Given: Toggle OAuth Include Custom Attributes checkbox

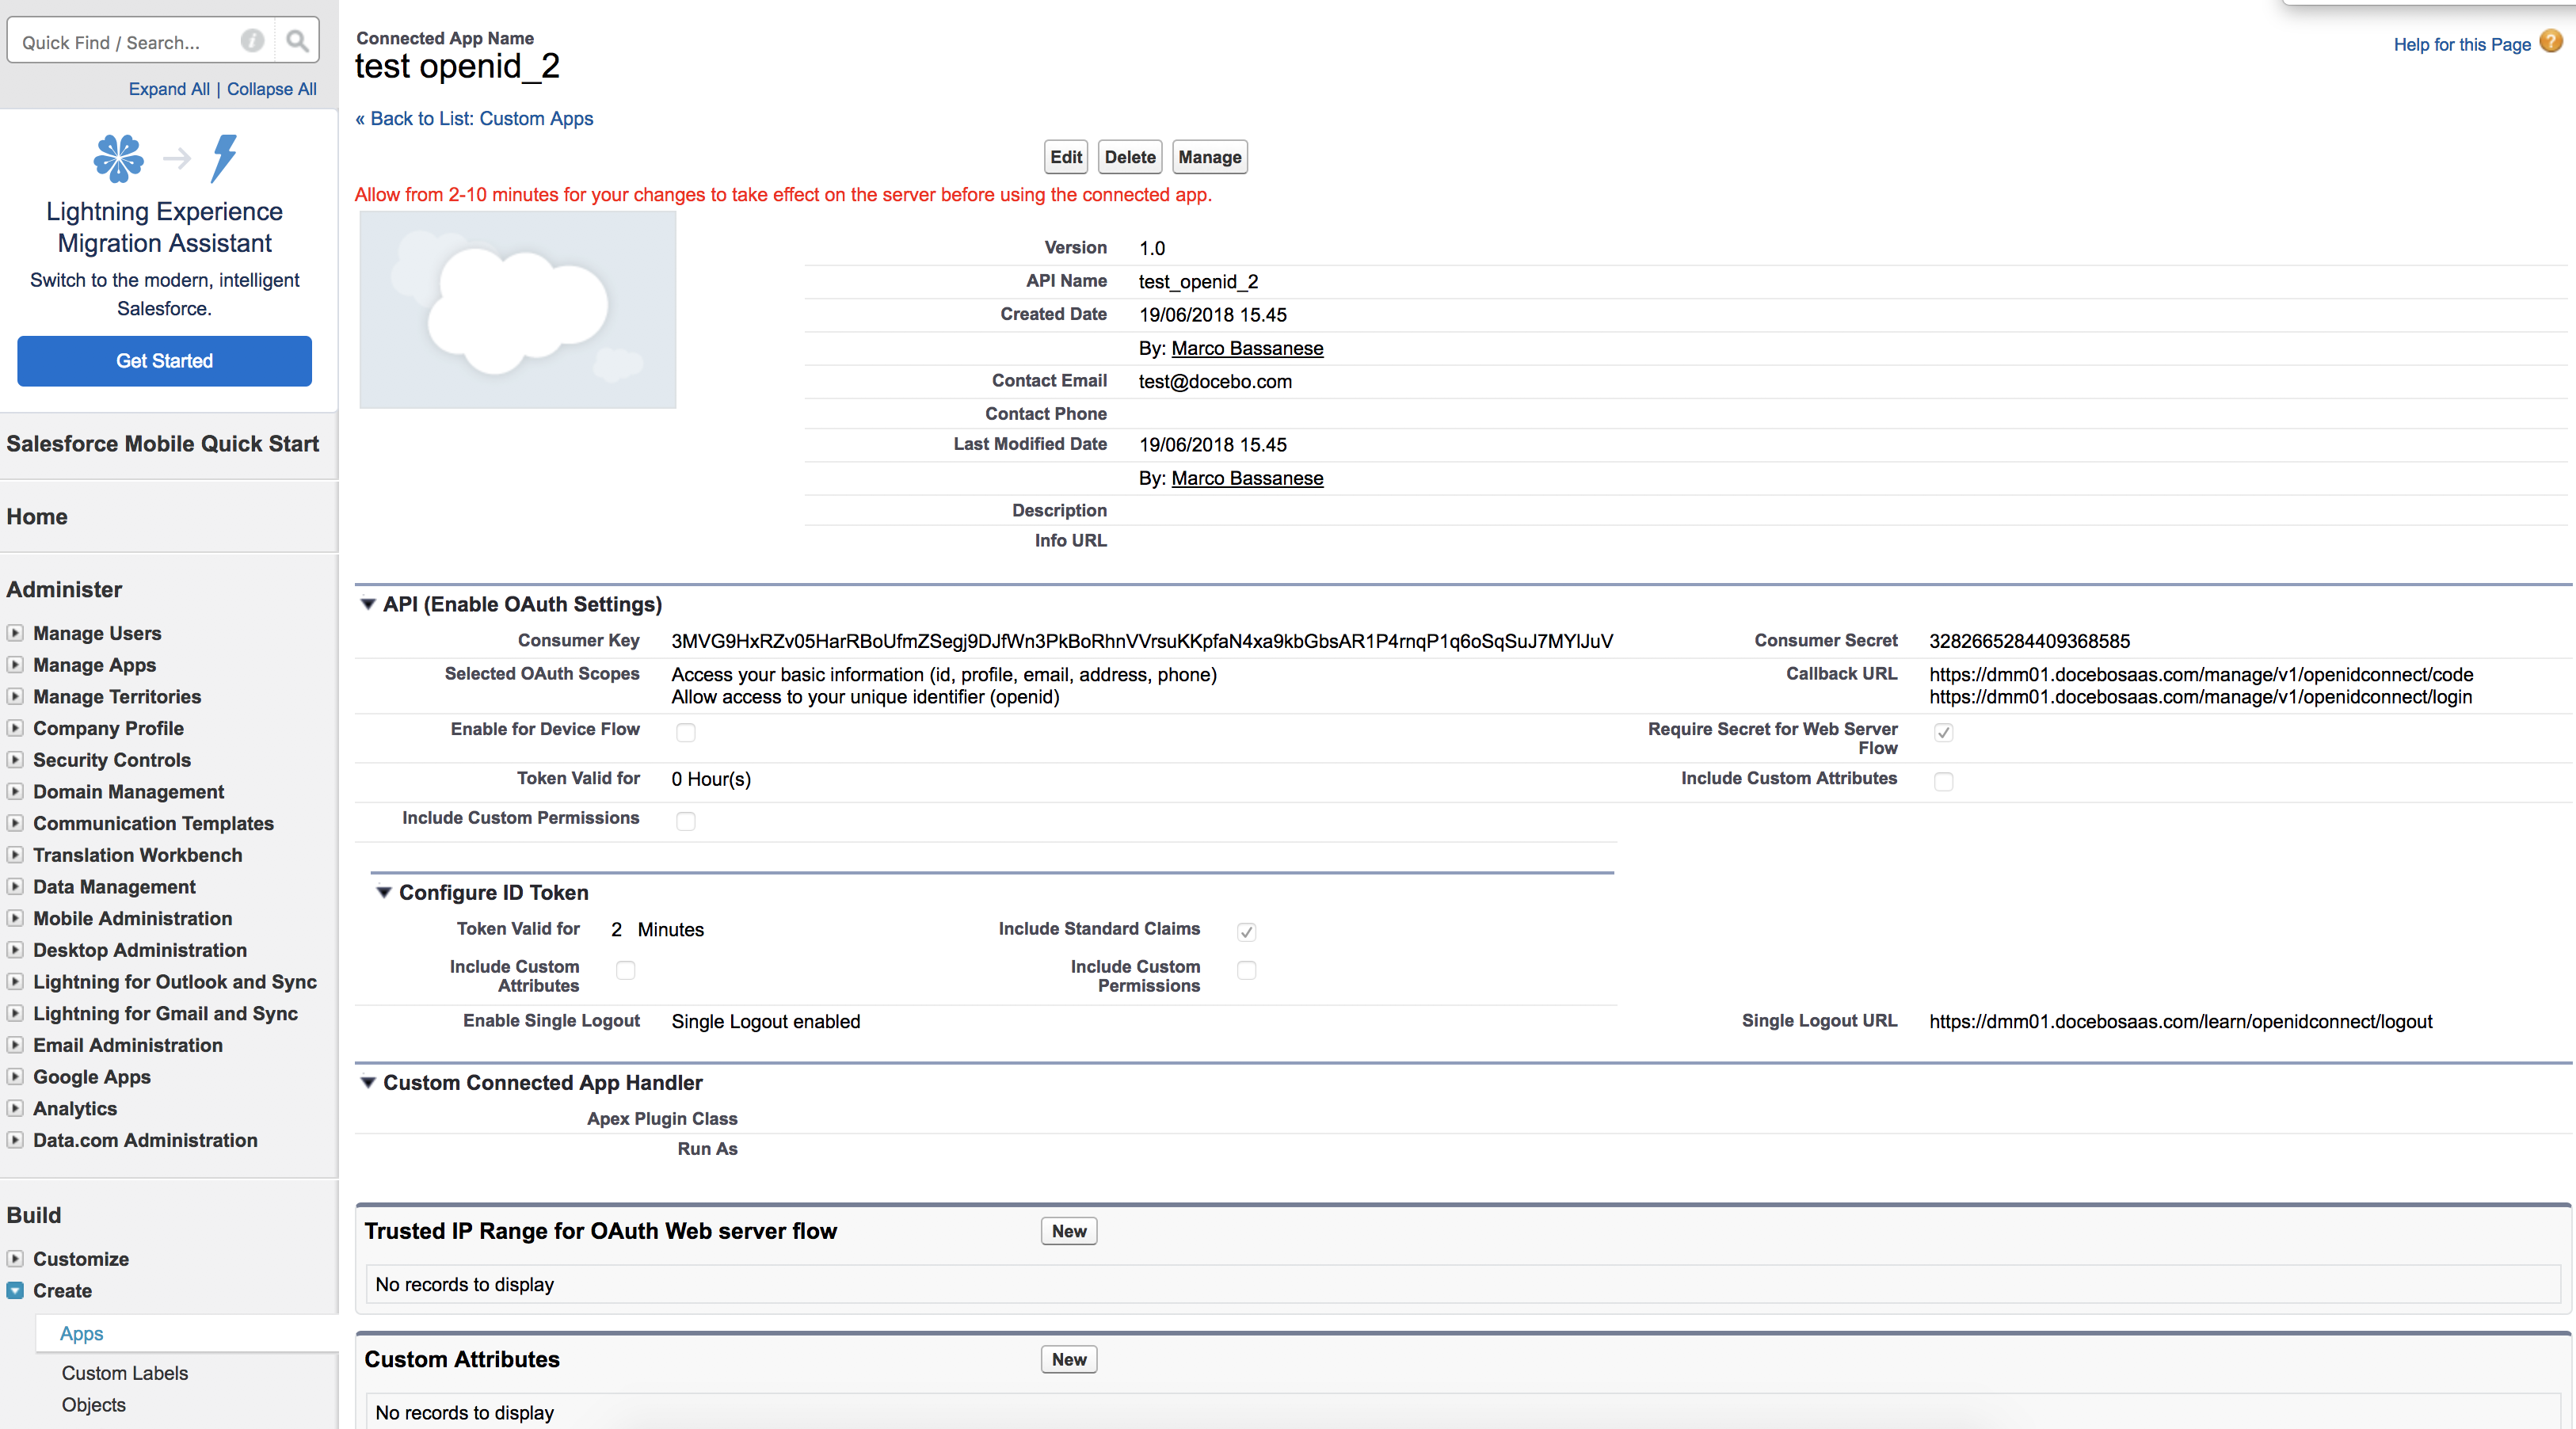Looking at the screenshot, I should (1944, 782).
